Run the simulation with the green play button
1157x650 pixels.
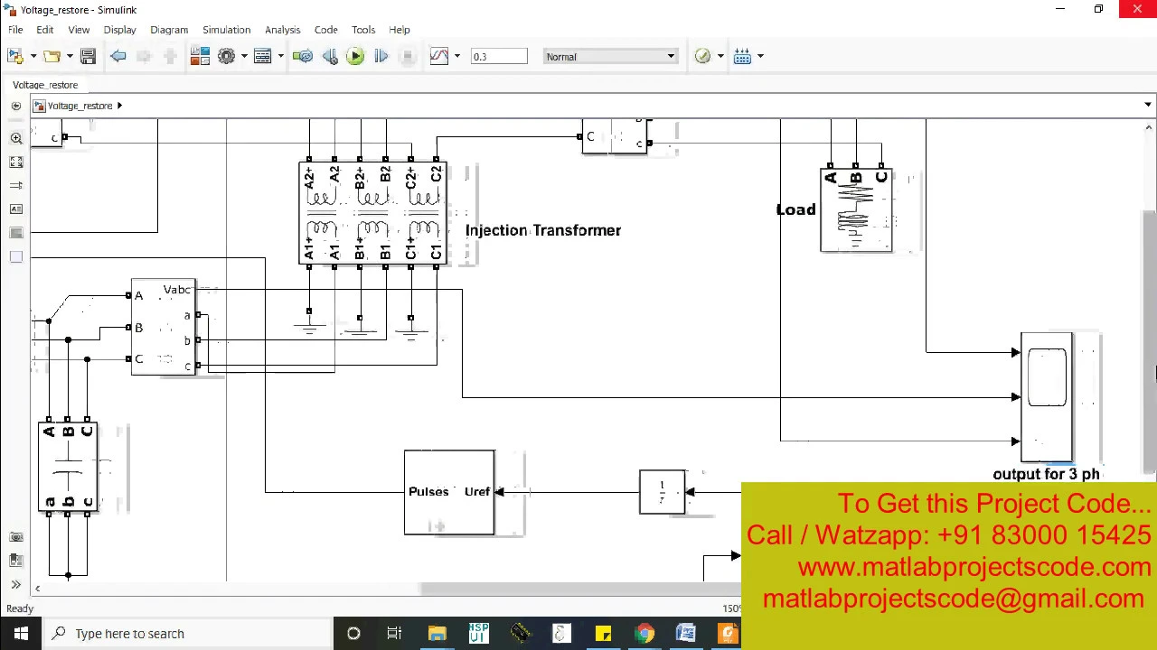[x=355, y=57]
